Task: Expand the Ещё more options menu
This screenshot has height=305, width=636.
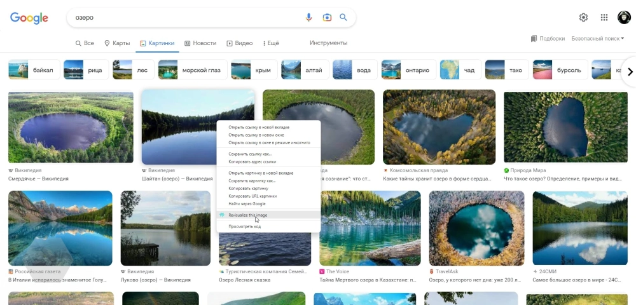Action: tap(270, 43)
